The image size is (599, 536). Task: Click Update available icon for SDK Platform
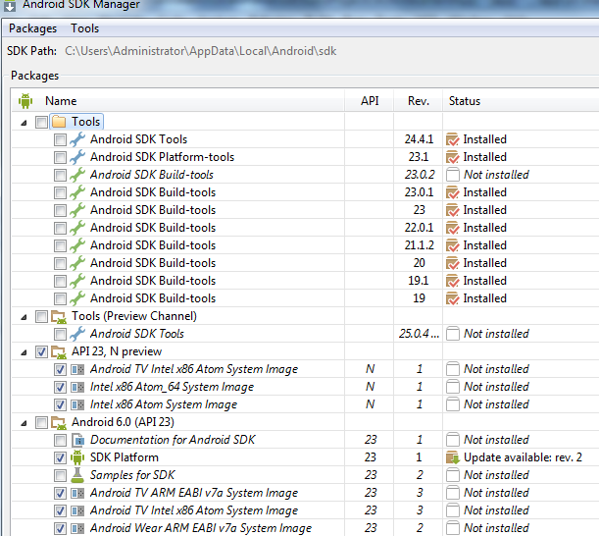(x=453, y=457)
